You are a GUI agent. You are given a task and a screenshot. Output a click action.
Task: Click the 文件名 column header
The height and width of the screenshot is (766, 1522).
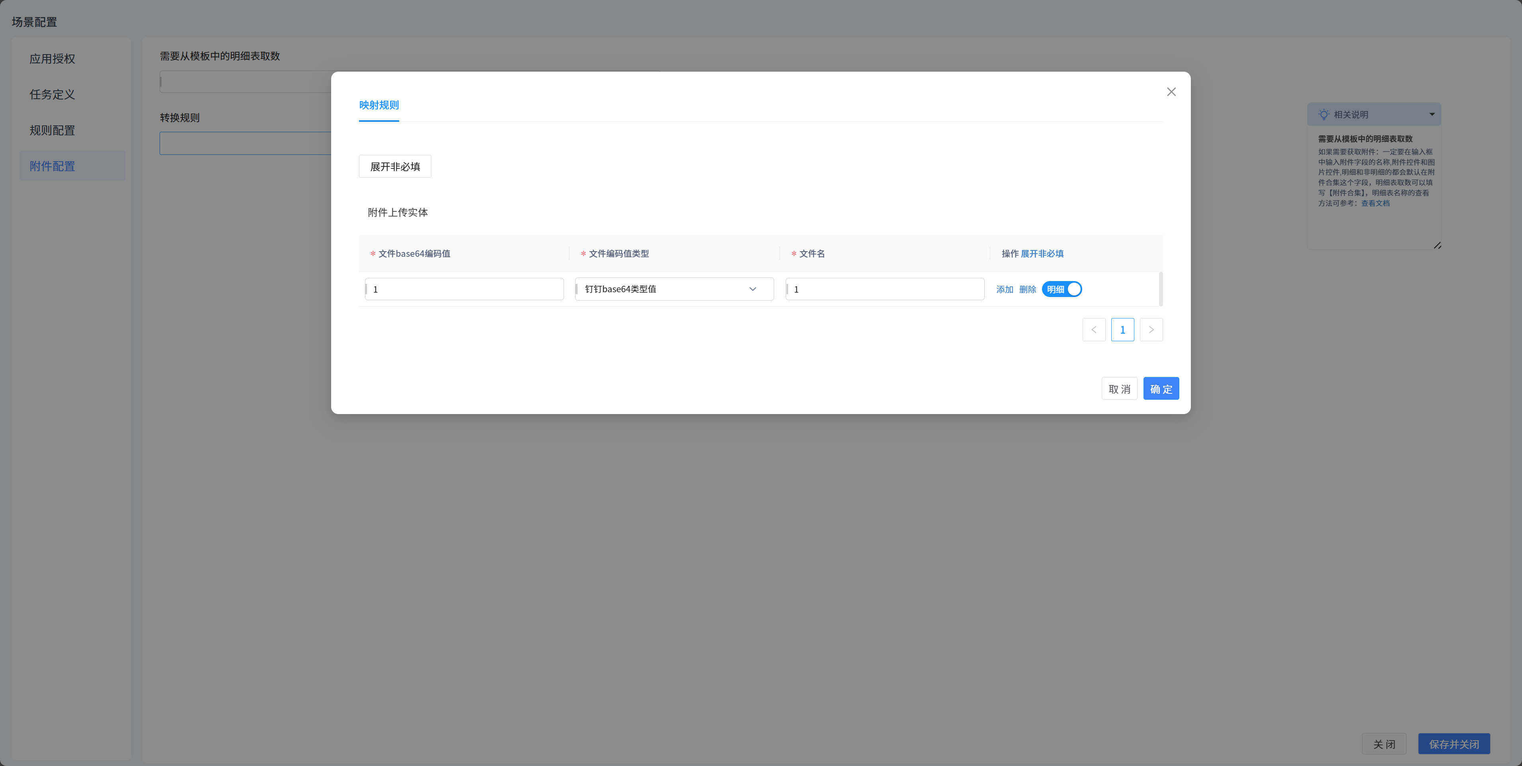[x=812, y=254]
